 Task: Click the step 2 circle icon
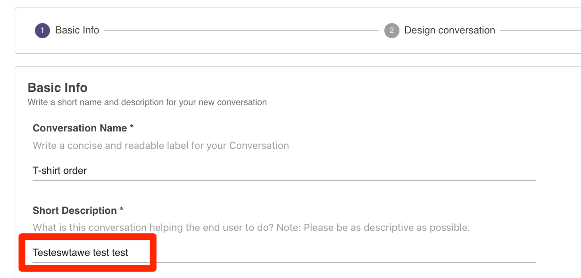point(391,31)
